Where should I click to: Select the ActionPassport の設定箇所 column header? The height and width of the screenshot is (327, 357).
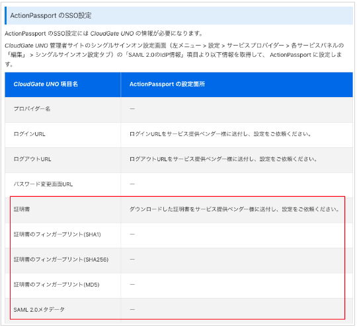pyautogui.click(x=167, y=84)
